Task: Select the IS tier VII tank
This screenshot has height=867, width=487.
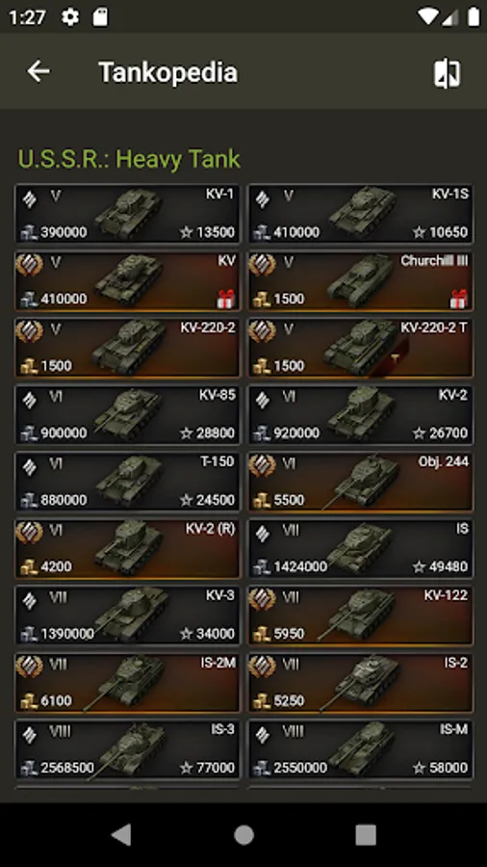Action: 361,548
